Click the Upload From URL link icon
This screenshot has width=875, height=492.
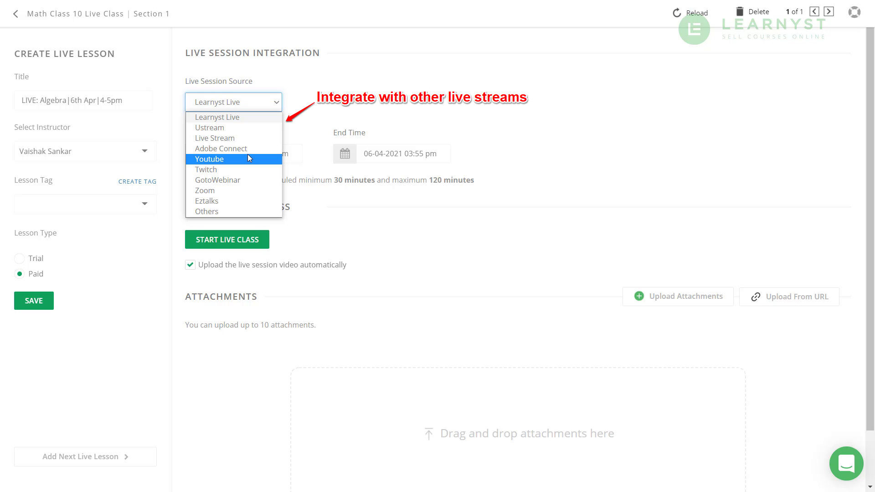coord(756,297)
